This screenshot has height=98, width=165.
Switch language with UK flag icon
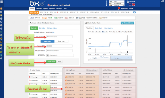click(134, 5)
